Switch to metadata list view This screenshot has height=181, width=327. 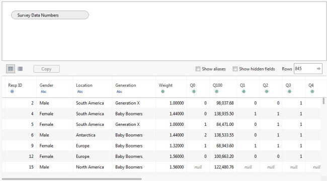pyautogui.click(x=20, y=69)
